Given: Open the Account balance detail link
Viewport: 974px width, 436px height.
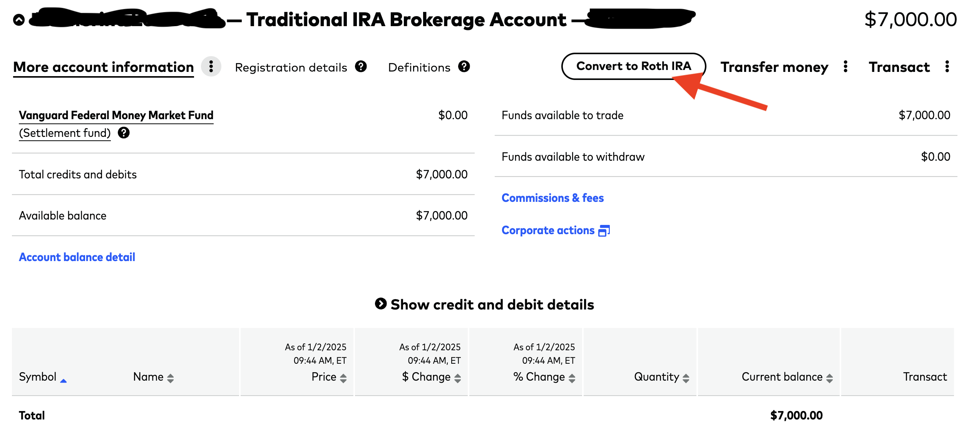Looking at the screenshot, I should point(77,257).
